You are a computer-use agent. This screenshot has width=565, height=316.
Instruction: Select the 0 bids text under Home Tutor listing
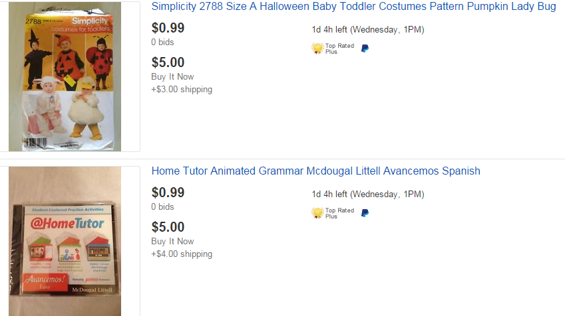point(162,206)
